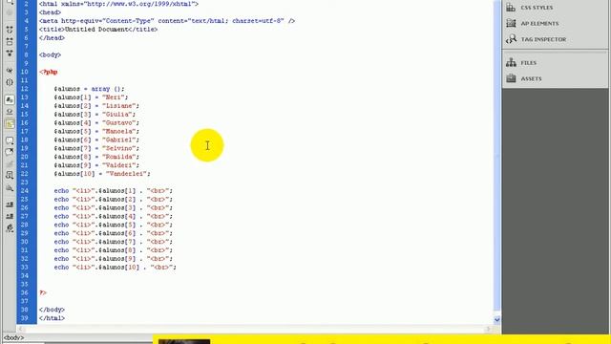The image size is (611, 344).
Task: Click line number 22 in the gutter
Action: (24, 174)
